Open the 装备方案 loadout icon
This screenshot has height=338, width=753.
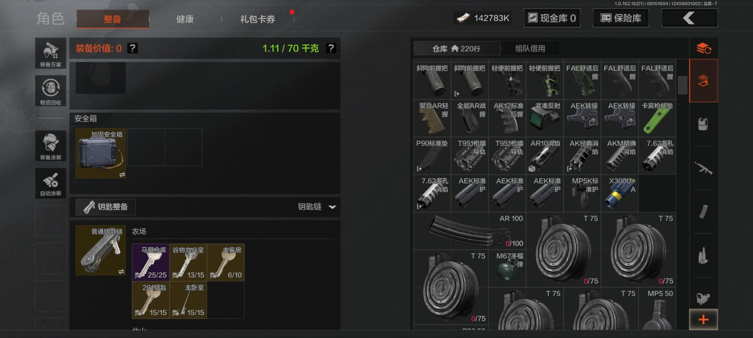pyautogui.click(x=51, y=54)
